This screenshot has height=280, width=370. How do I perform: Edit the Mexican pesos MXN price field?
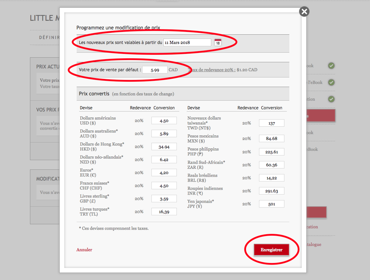[x=271, y=139]
